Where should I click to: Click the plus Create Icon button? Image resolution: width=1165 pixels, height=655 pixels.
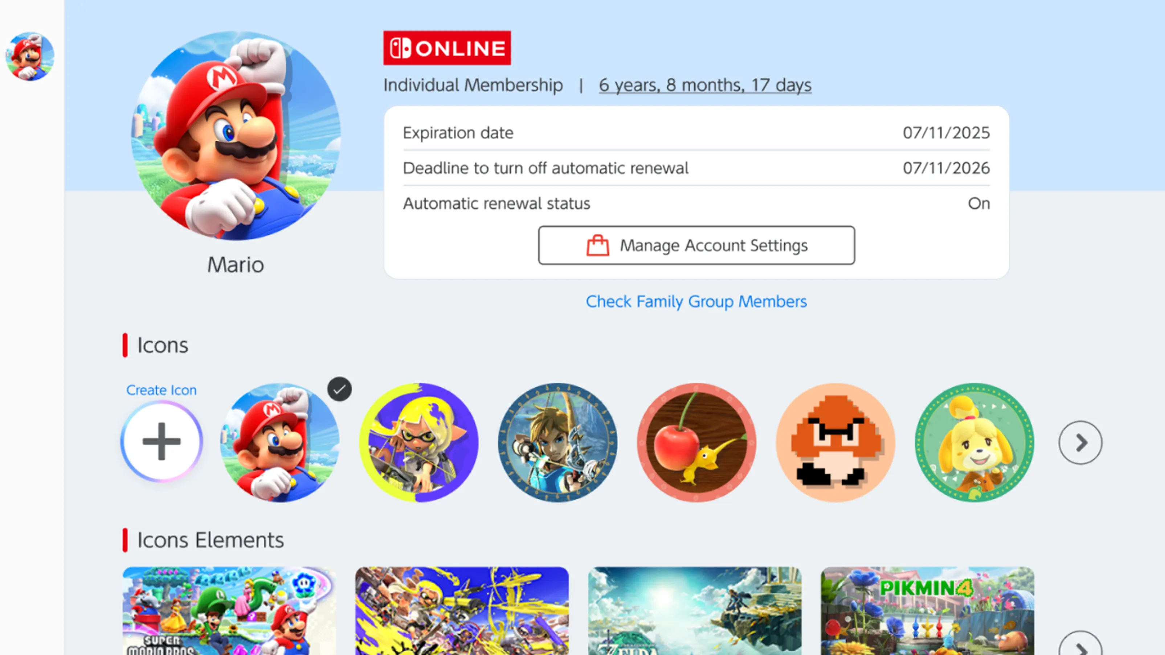click(x=162, y=442)
